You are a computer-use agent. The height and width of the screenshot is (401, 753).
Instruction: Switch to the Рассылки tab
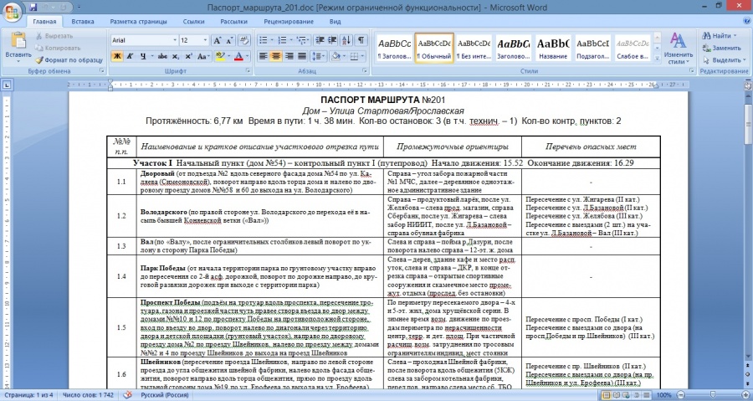click(x=234, y=22)
